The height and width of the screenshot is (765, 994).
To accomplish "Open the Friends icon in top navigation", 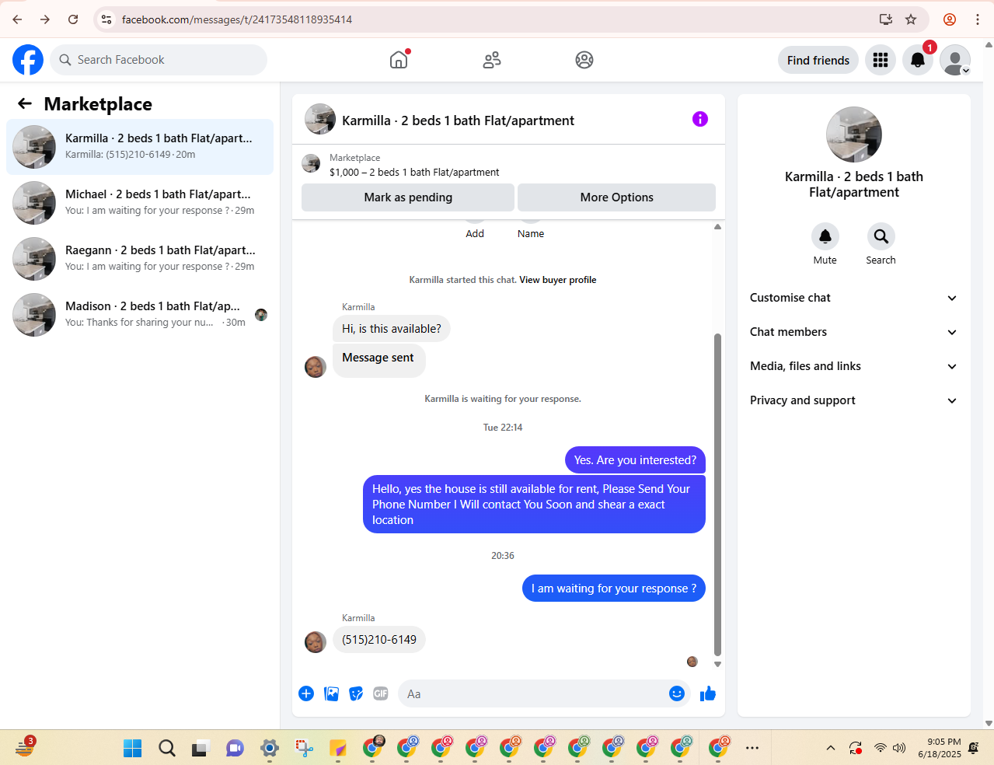I will tap(492, 60).
